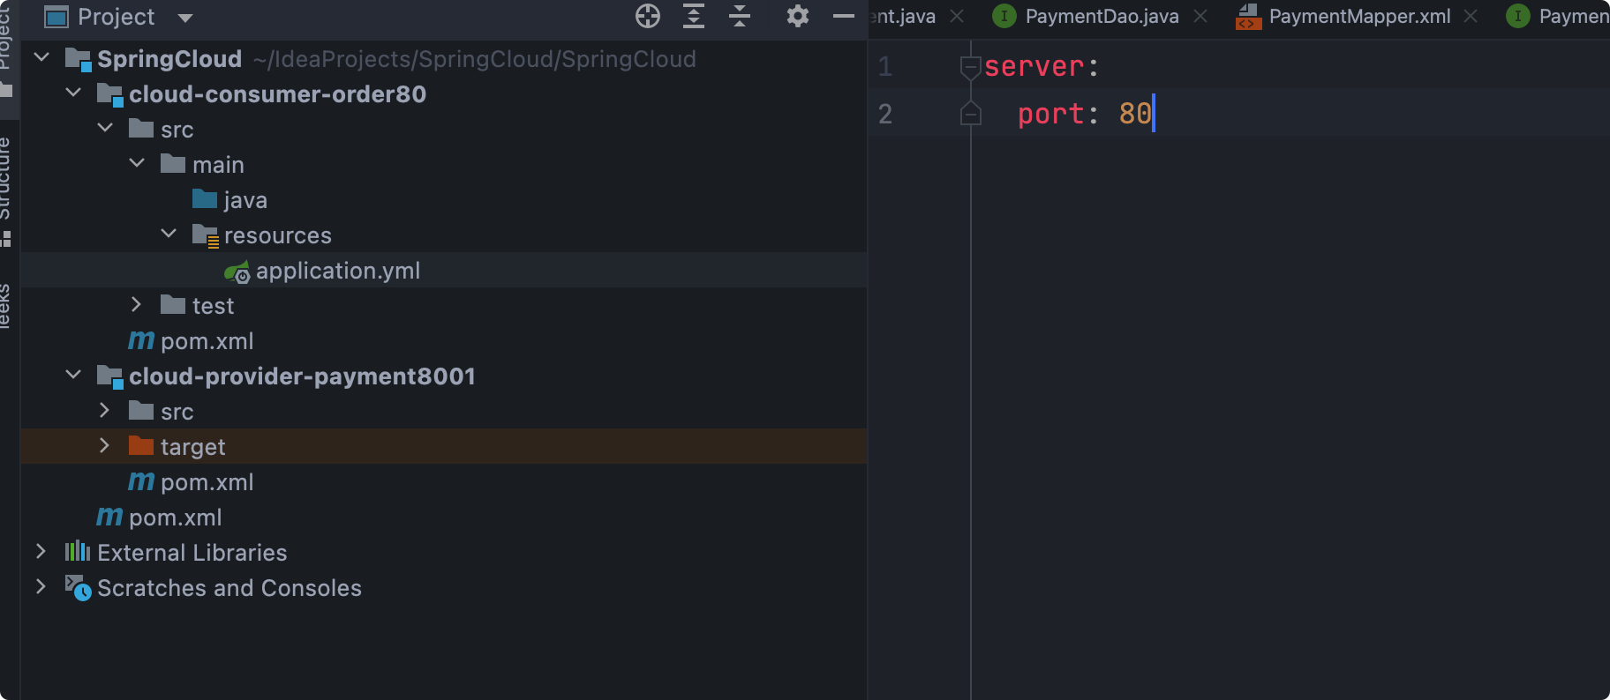Open the Project view dropdown
Screen dimensions: 1610x700
click(x=185, y=18)
